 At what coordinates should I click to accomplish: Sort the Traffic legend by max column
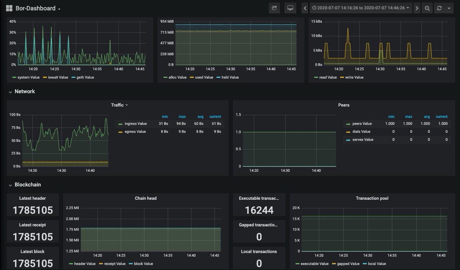[182, 117]
